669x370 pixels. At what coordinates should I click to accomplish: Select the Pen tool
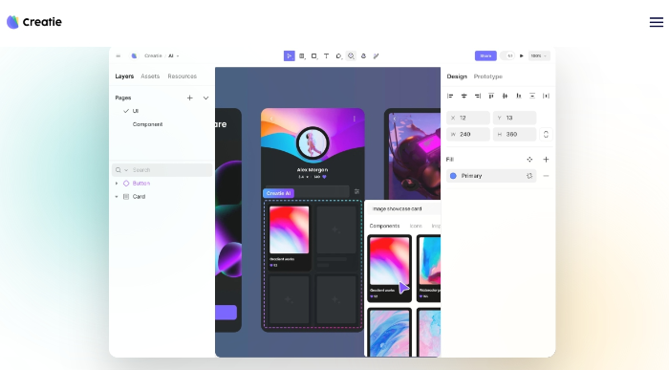(x=338, y=55)
